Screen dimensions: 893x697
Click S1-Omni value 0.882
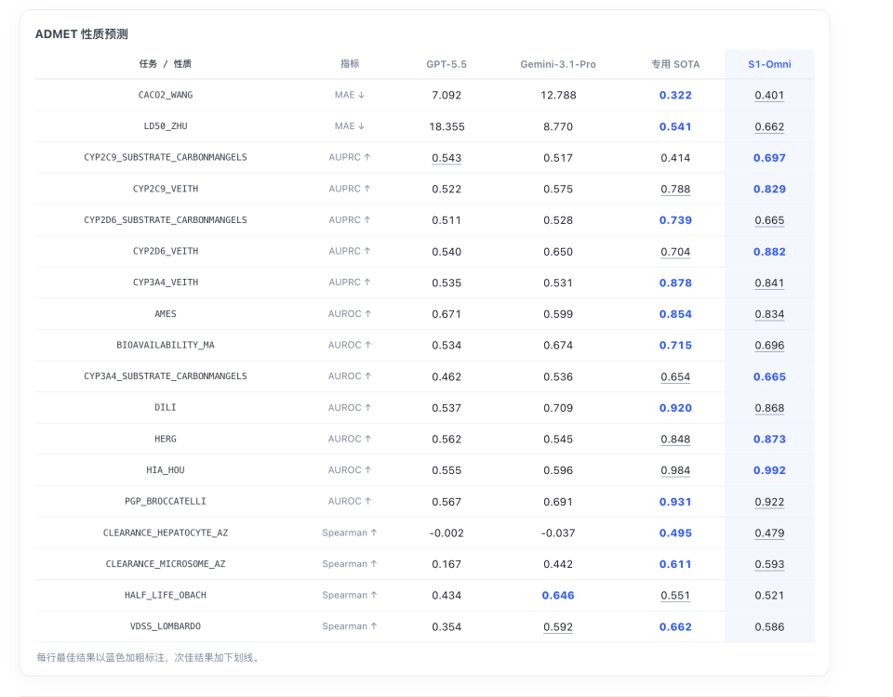(769, 252)
